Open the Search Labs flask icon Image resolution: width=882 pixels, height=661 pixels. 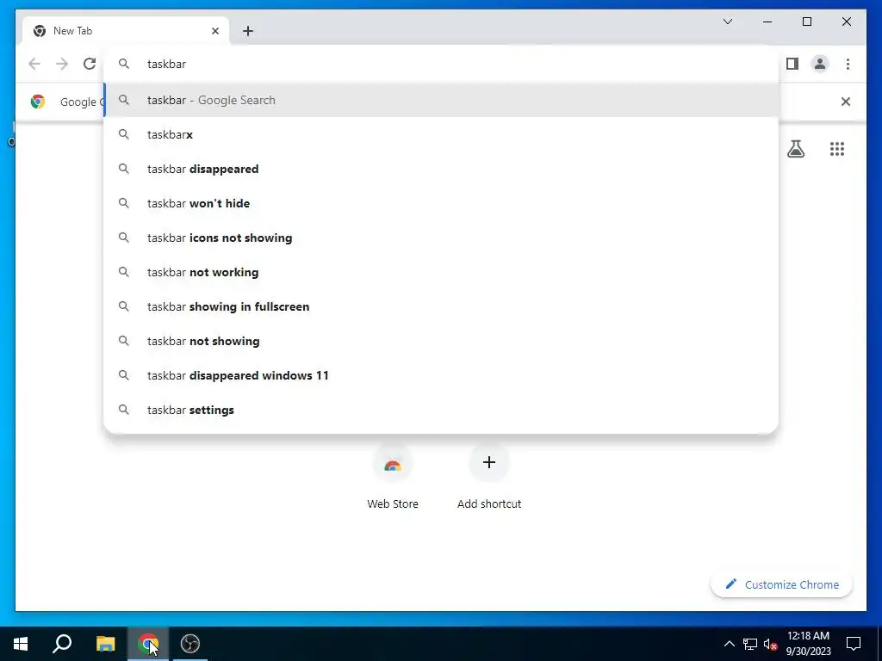click(796, 149)
